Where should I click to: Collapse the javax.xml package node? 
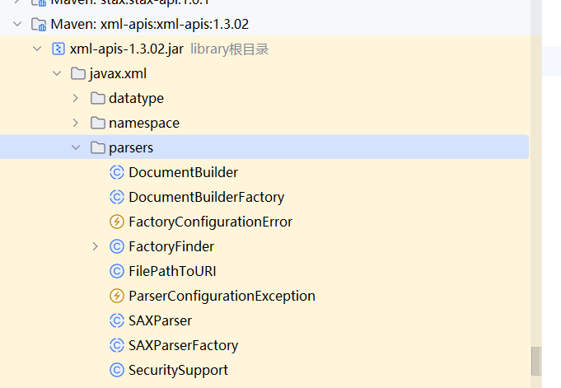tap(56, 73)
